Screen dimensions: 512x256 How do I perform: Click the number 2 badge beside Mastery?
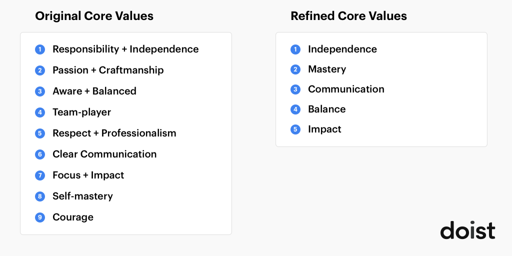(295, 69)
